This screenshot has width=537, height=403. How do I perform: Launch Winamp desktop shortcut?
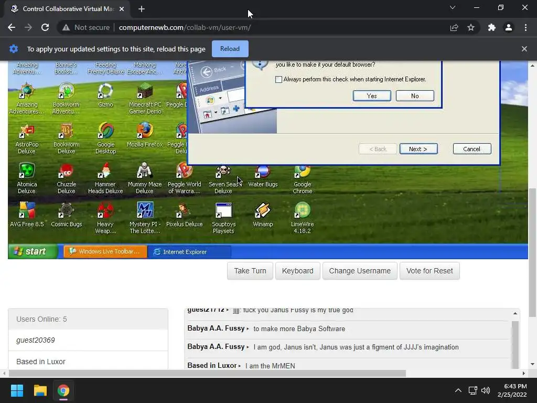click(263, 215)
